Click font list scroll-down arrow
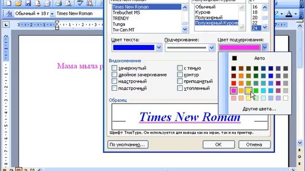 coord(184,29)
